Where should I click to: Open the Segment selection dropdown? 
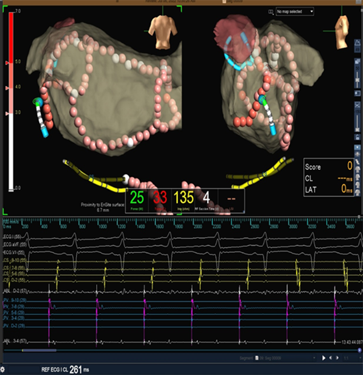coord(285,358)
